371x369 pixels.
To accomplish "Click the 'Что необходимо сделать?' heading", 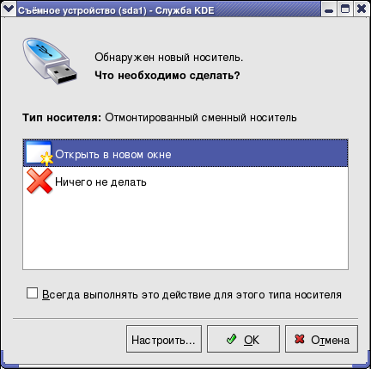I will pyautogui.click(x=167, y=76).
